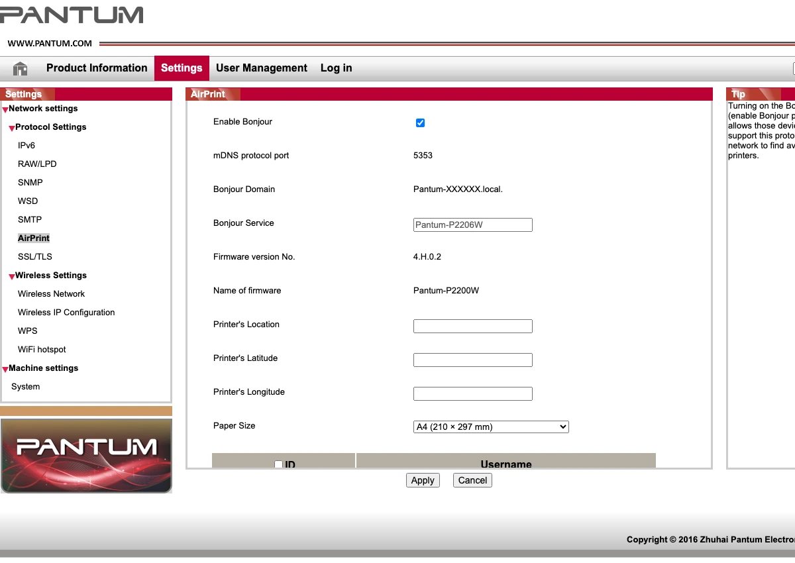
Task: Click the Pantum-P2200W firmware name
Action: 446,290
